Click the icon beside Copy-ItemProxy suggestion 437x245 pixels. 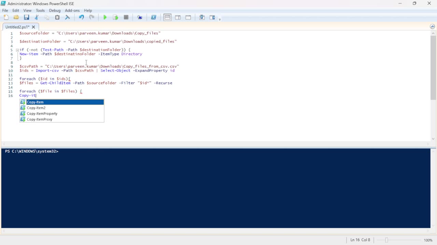23,119
